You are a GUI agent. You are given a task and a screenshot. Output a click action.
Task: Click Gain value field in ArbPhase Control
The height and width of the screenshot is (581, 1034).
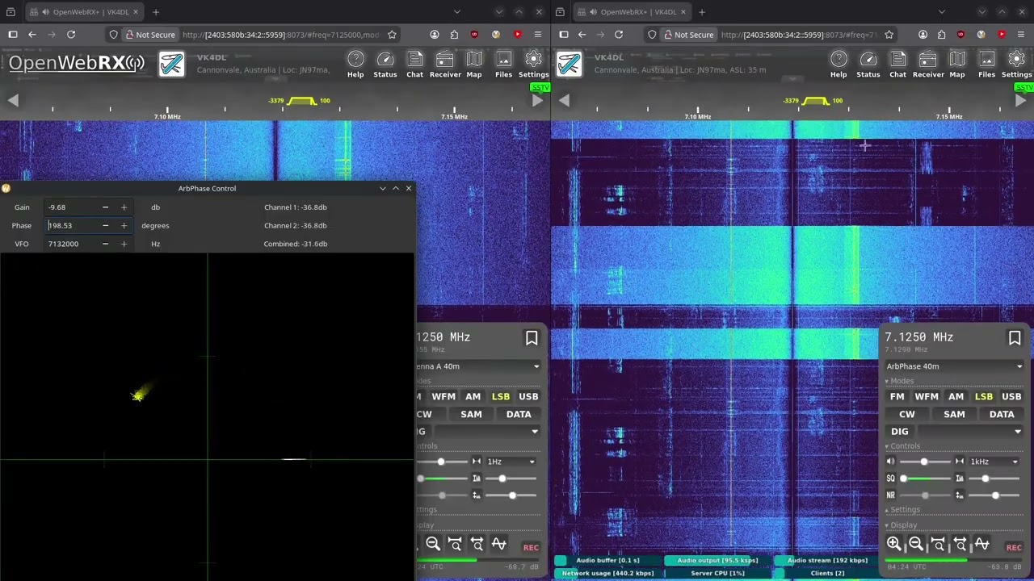(x=71, y=207)
